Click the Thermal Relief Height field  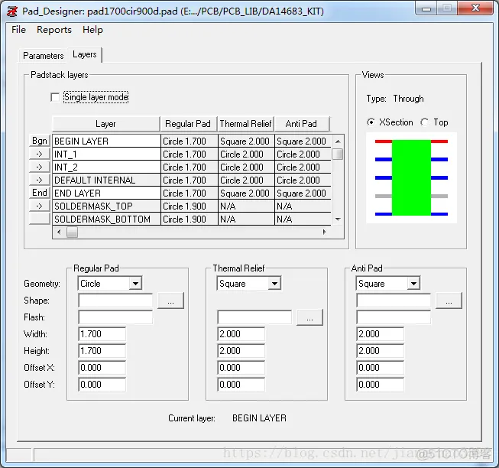pyautogui.click(x=241, y=351)
